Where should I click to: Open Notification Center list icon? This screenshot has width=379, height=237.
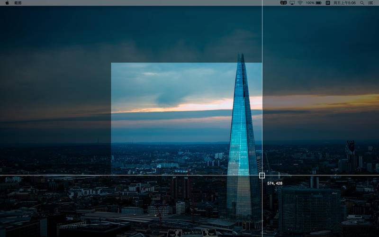coord(370,3)
